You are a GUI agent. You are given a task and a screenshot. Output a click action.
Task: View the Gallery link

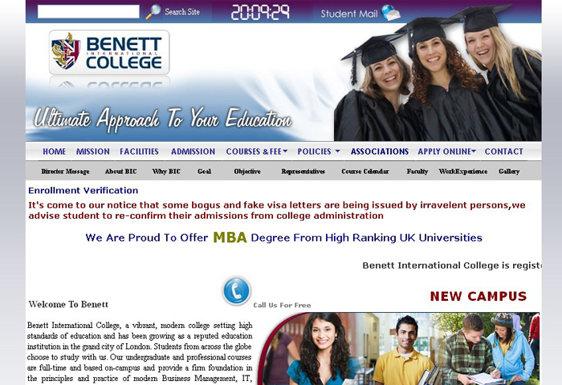(509, 171)
